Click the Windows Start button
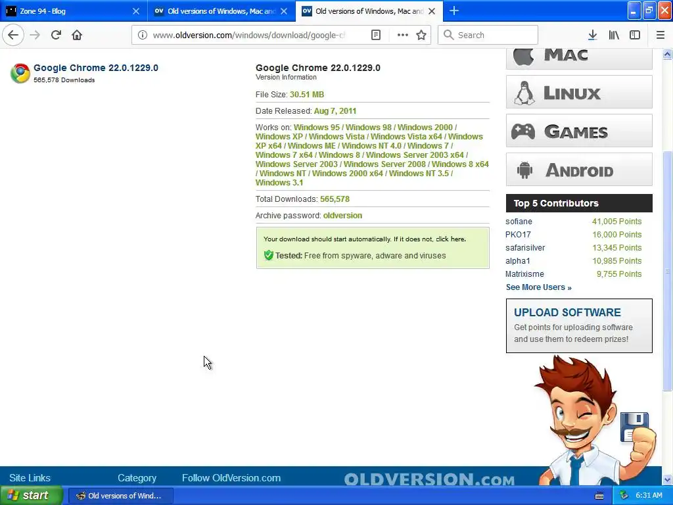673x505 pixels. coord(32,496)
